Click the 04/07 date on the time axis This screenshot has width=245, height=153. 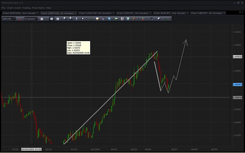pos(174,149)
